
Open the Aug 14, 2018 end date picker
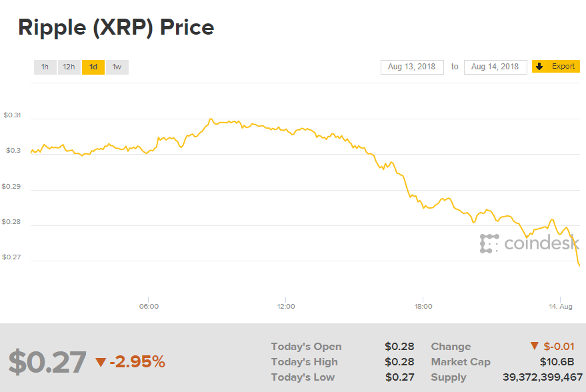[x=495, y=67]
